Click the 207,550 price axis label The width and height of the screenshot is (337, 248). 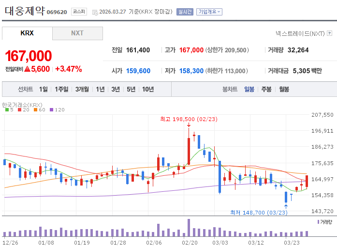[x=322, y=115]
